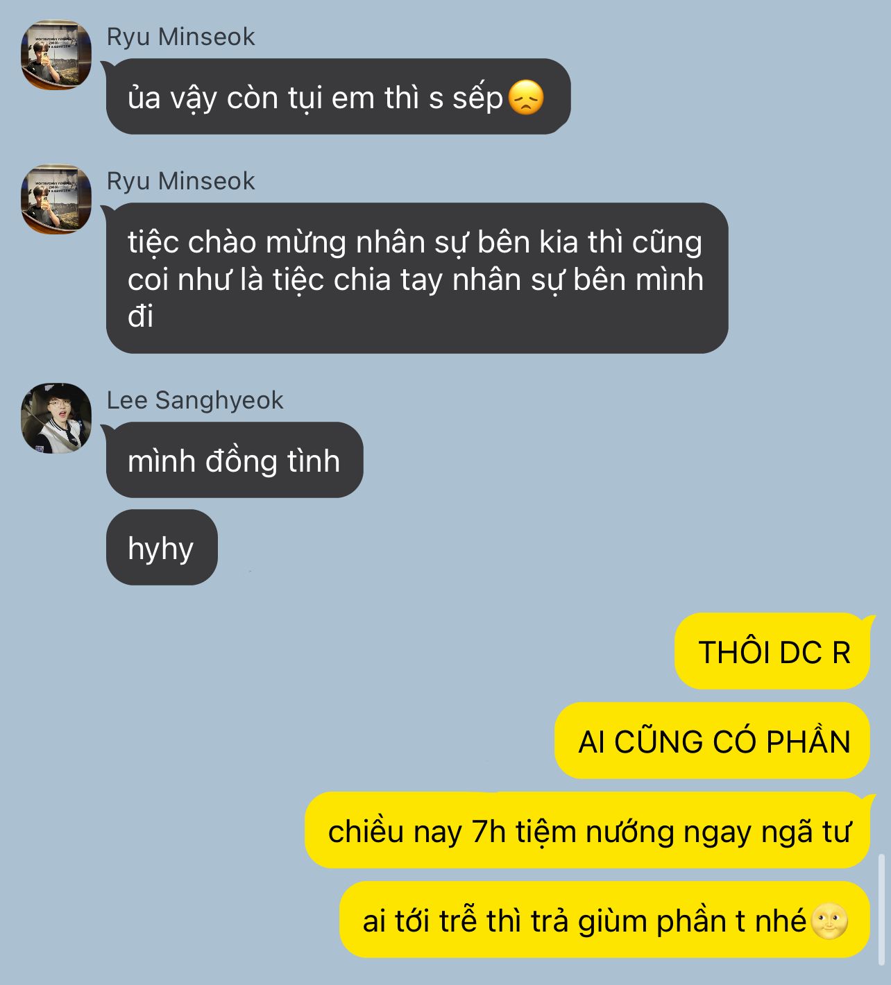
Task: Tap the second Ryu Minseok sender name
Action: click(x=180, y=181)
